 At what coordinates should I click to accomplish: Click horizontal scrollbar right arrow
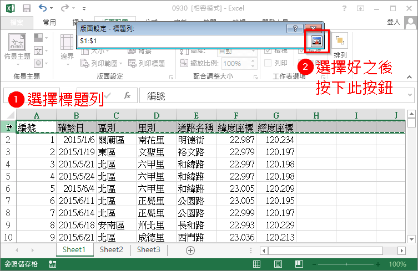(401, 250)
